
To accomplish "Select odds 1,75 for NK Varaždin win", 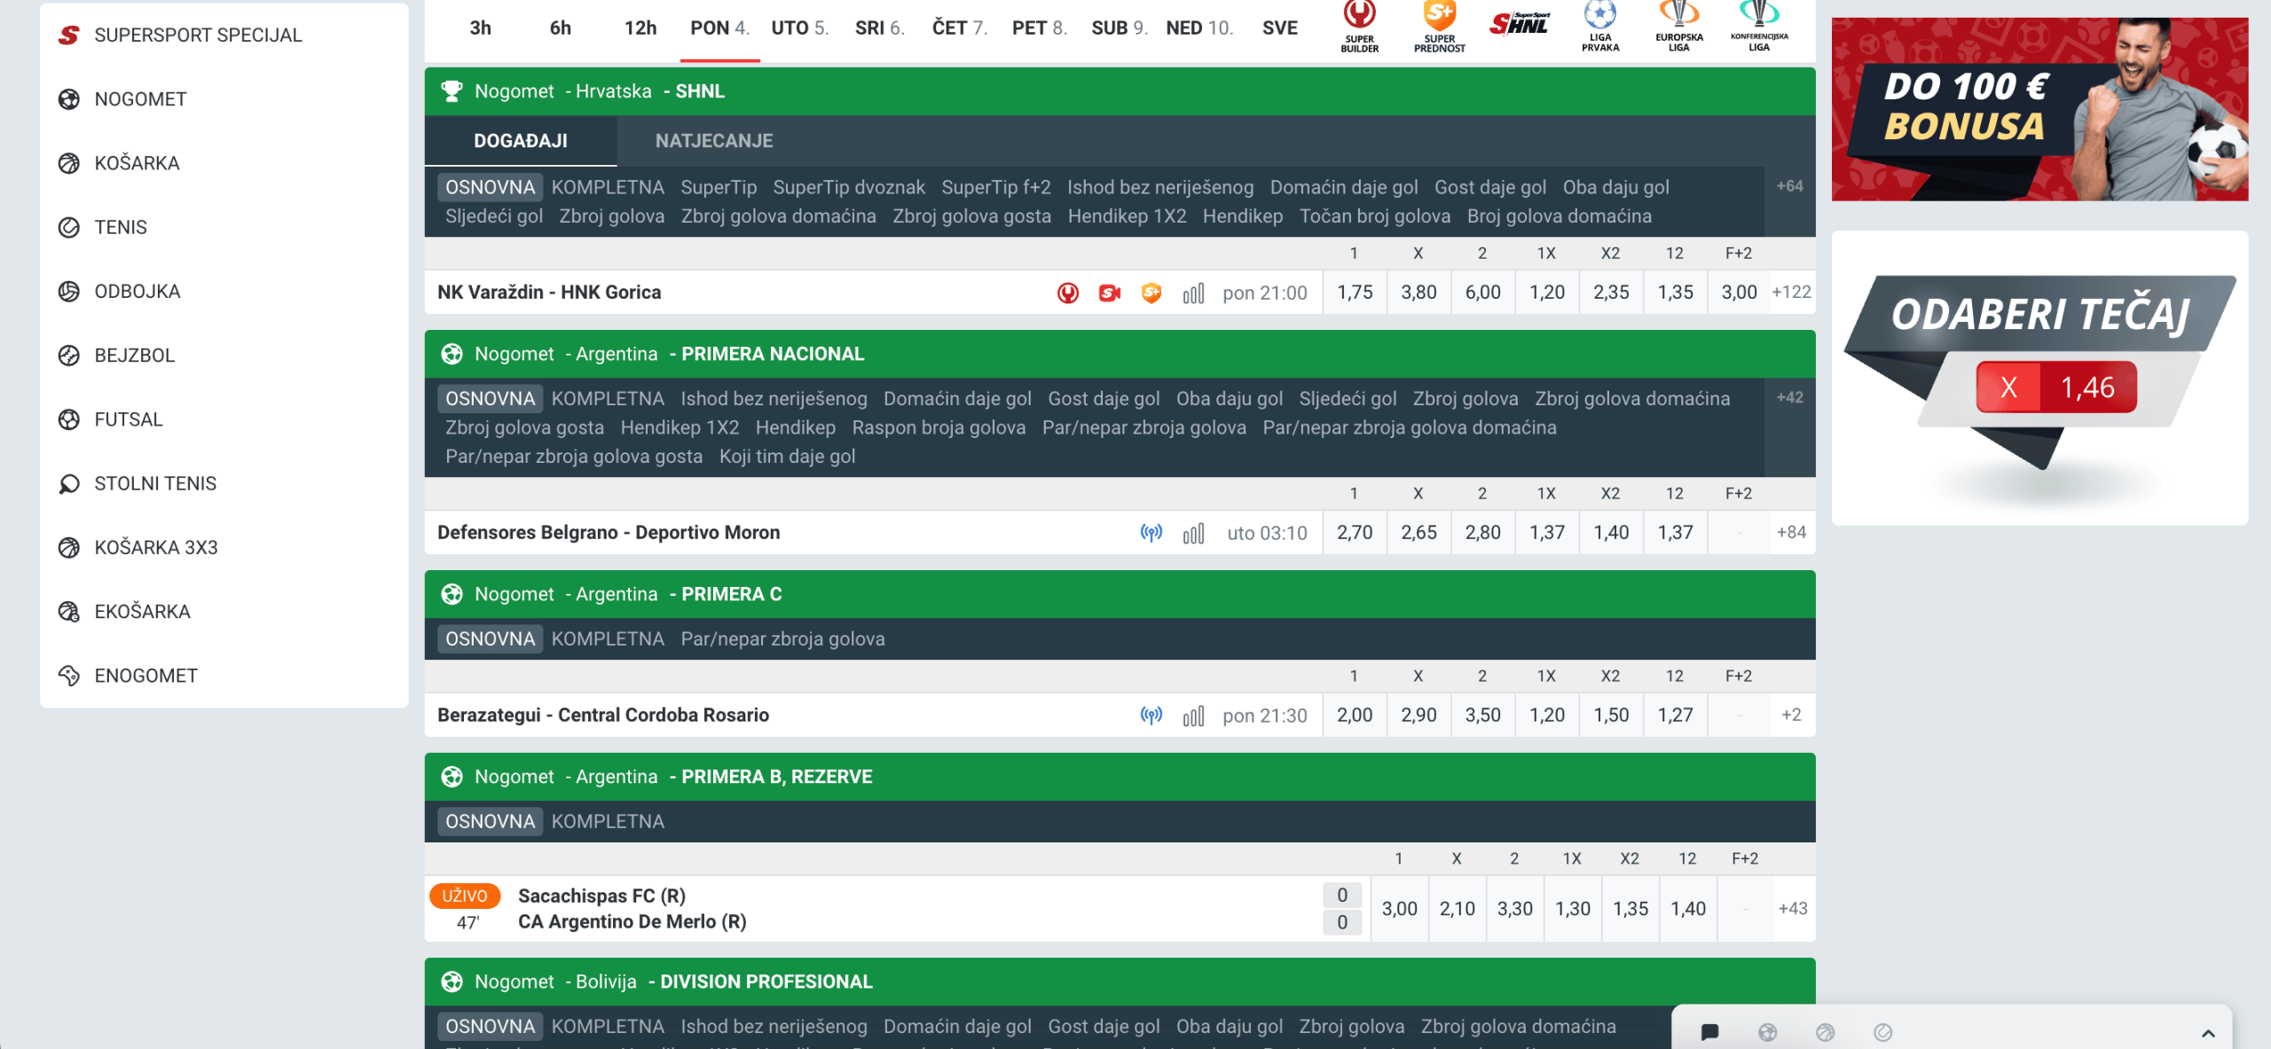I will 1355,293.
